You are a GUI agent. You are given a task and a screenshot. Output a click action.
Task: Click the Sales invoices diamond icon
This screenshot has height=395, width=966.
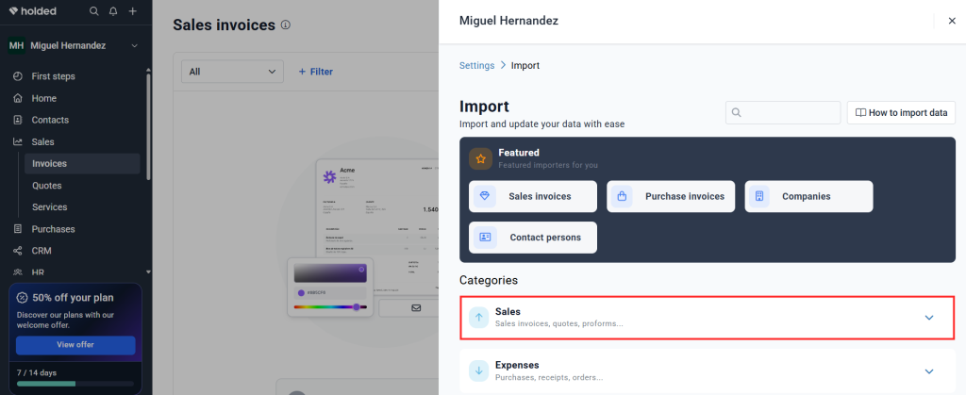pos(485,196)
